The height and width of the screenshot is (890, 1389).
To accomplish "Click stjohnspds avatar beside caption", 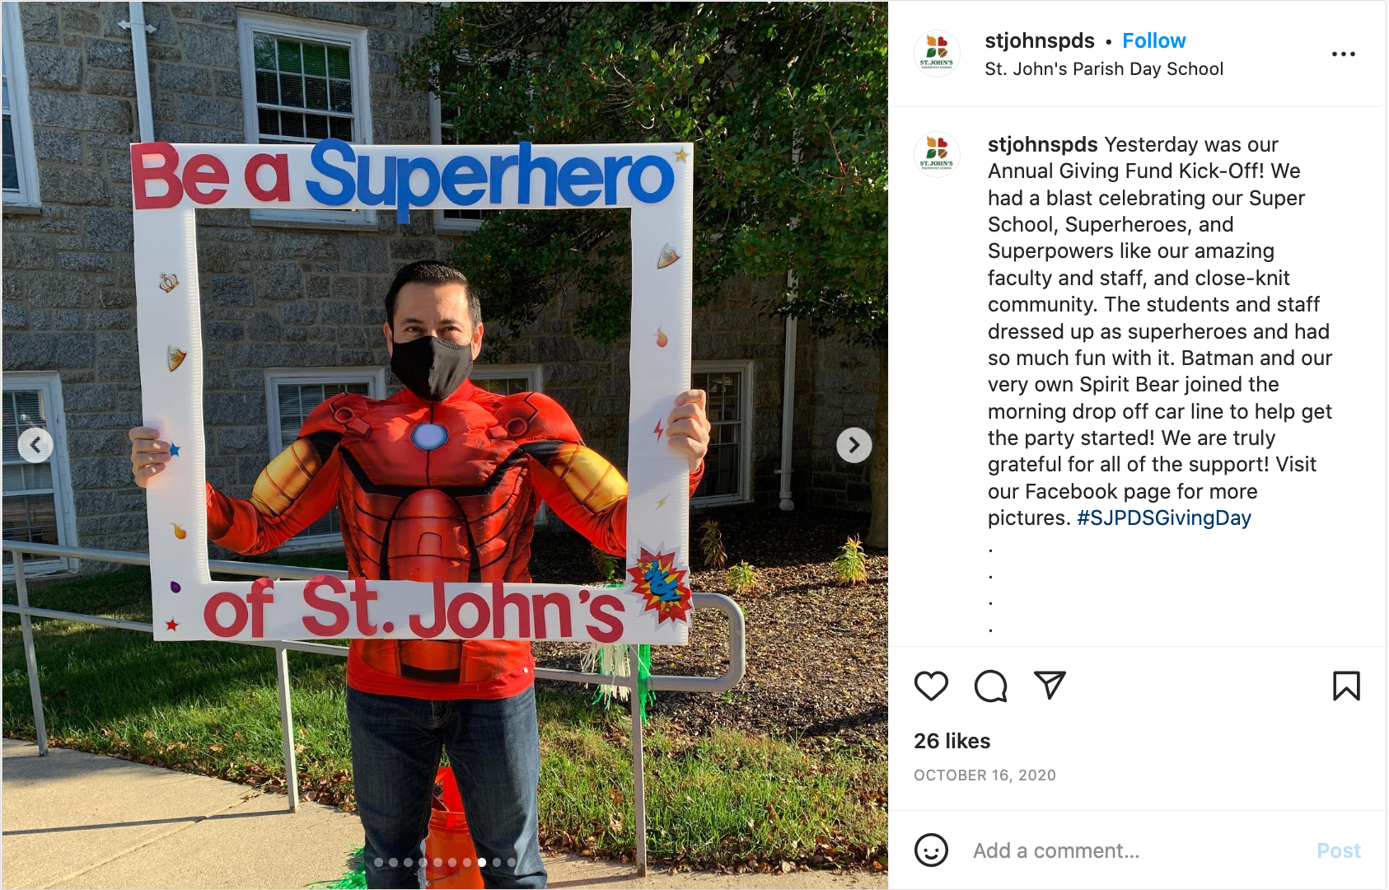I will pyautogui.click(x=937, y=154).
